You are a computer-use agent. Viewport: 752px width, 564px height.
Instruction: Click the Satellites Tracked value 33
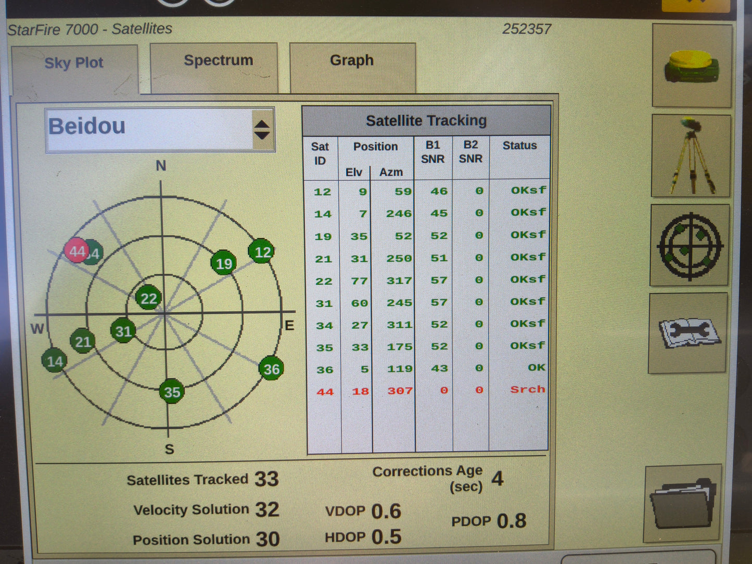[x=266, y=479]
